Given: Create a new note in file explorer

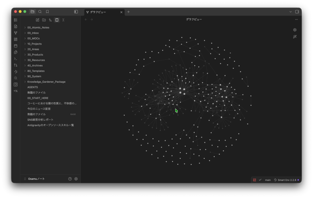Looking at the screenshot, I should click(x=38, y=20).
